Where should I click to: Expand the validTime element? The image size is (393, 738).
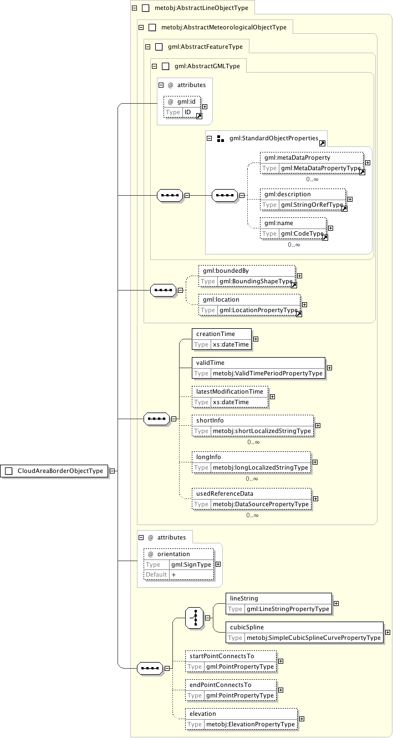[329, 368]
